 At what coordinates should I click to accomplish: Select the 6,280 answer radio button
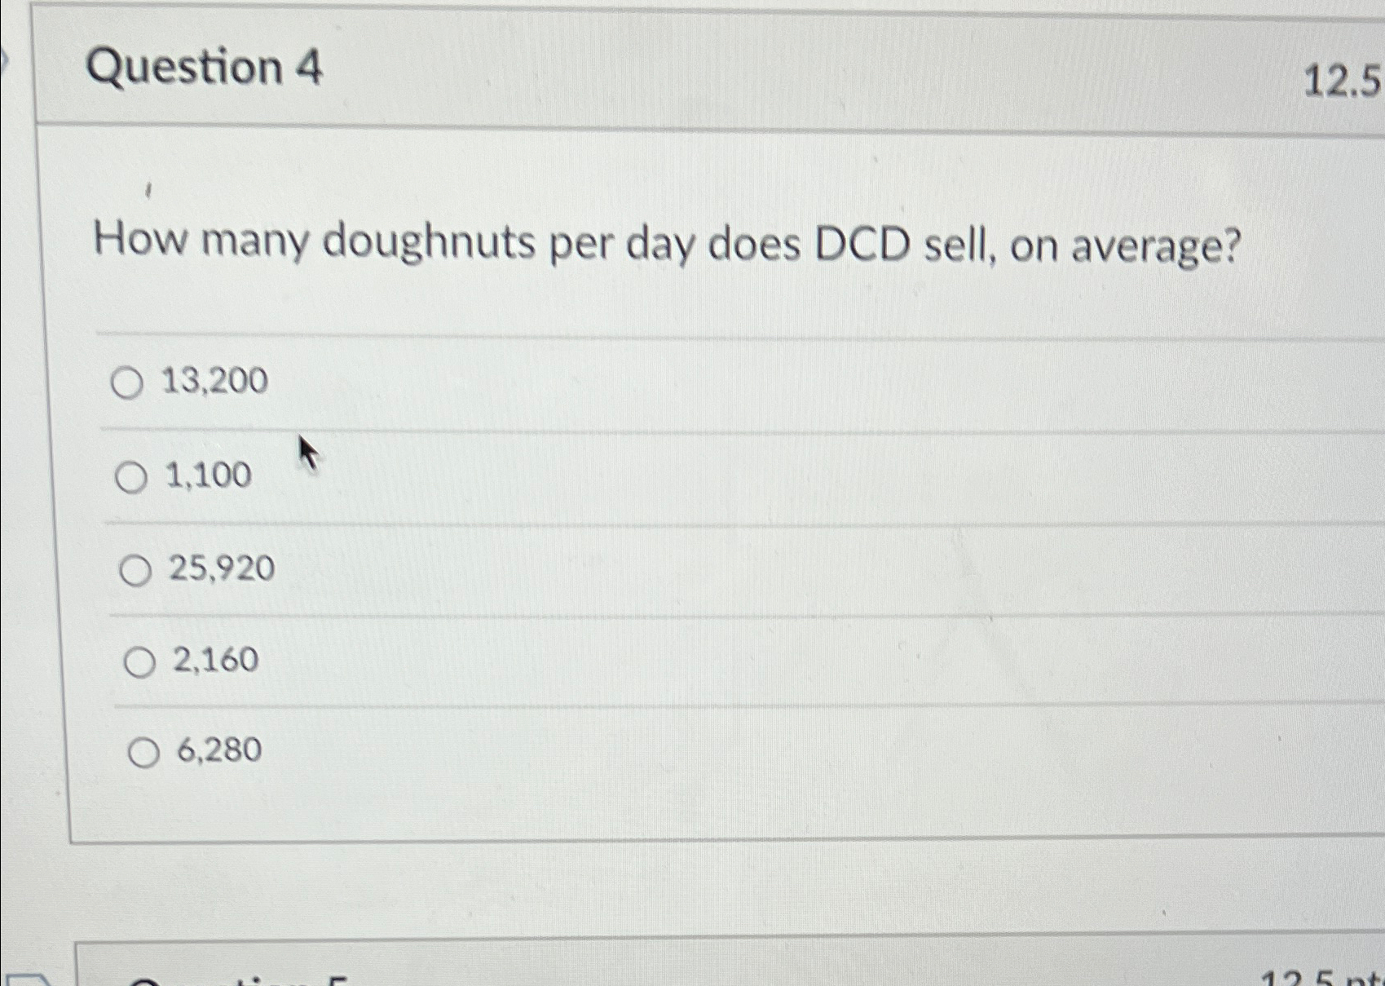(x=145, y=754)
